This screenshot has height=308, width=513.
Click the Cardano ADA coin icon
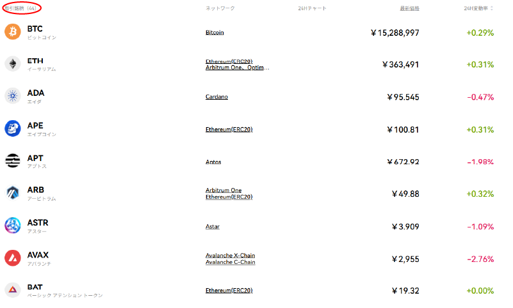tap(13, 96)
